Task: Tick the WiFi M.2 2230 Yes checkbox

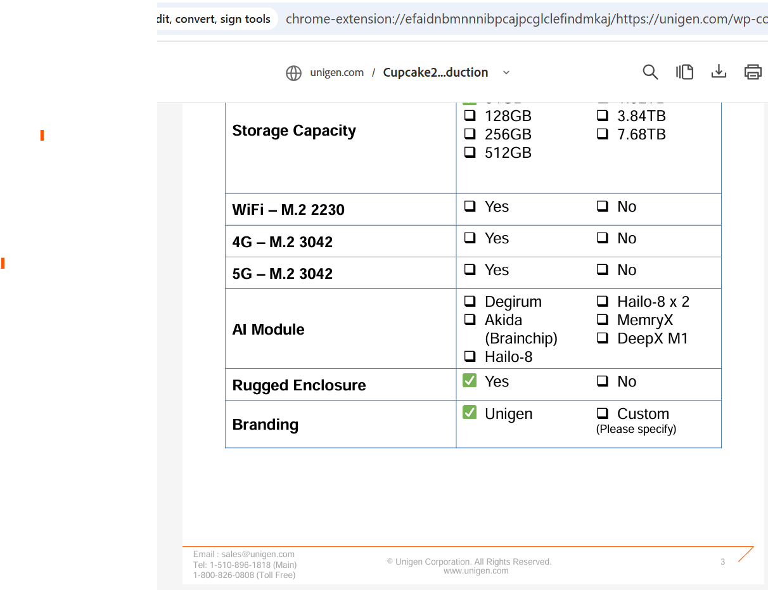Action: tap(470, 207)
